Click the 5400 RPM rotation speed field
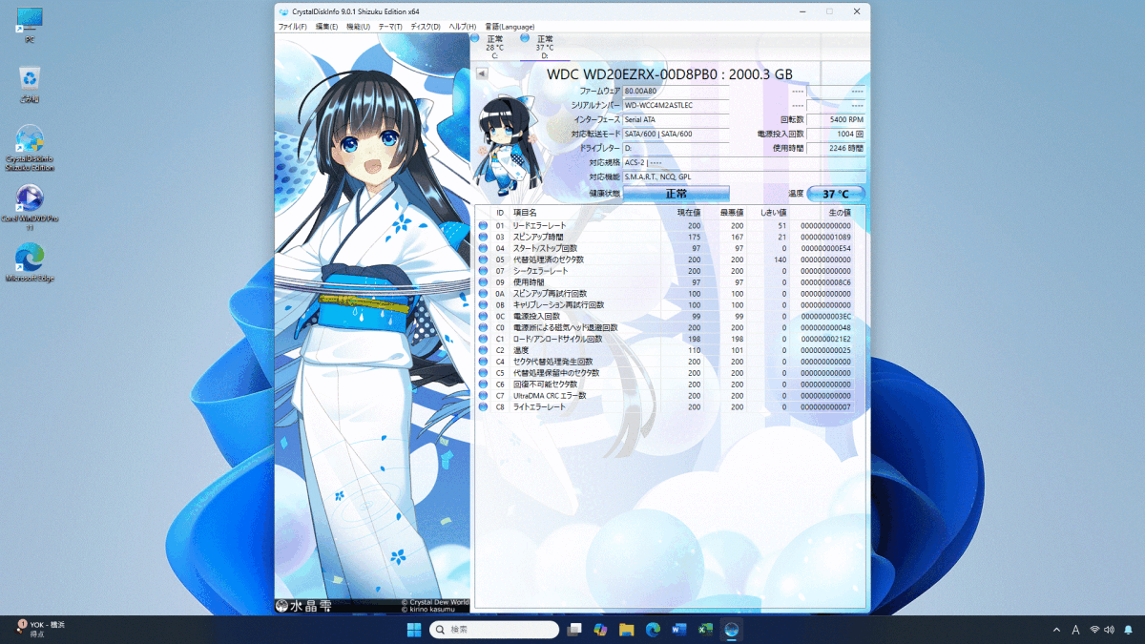 pos(836,120)
